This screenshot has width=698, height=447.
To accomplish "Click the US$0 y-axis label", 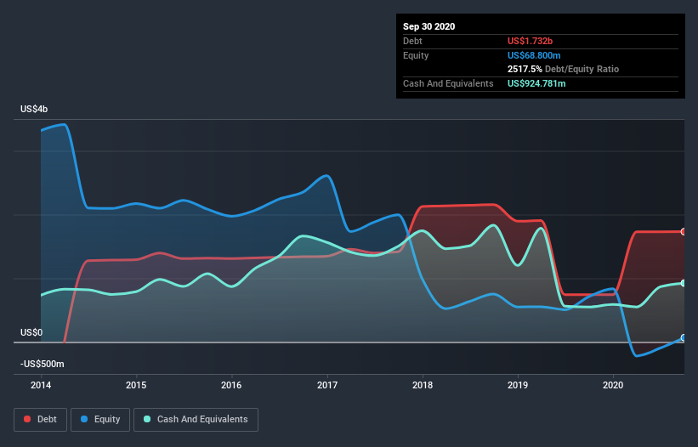I will 31,332.
